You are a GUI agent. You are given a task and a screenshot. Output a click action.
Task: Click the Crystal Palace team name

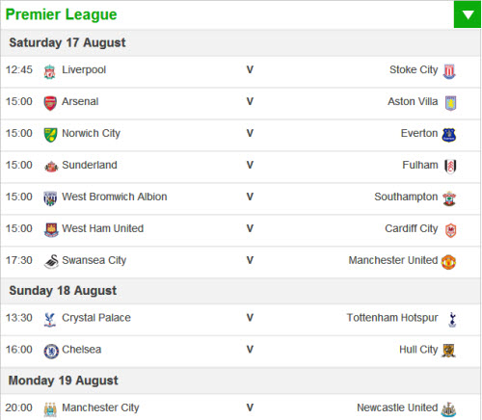pyautogui.click(x=96, y=318)
